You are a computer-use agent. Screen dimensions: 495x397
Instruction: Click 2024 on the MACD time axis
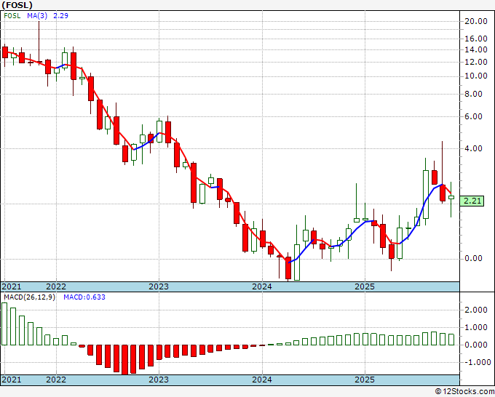[x=262, y=380]
